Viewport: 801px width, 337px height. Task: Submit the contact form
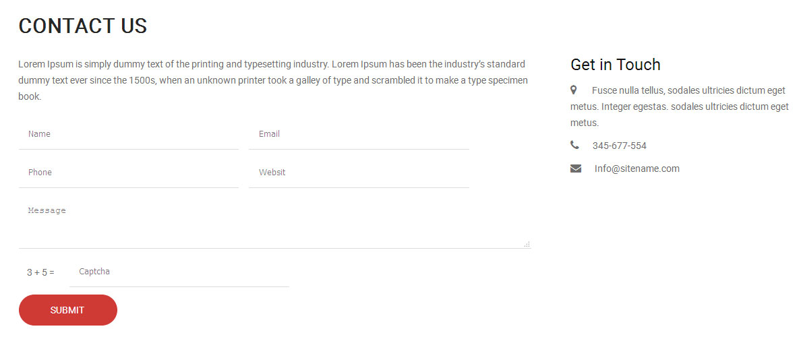tap(68, 310)
